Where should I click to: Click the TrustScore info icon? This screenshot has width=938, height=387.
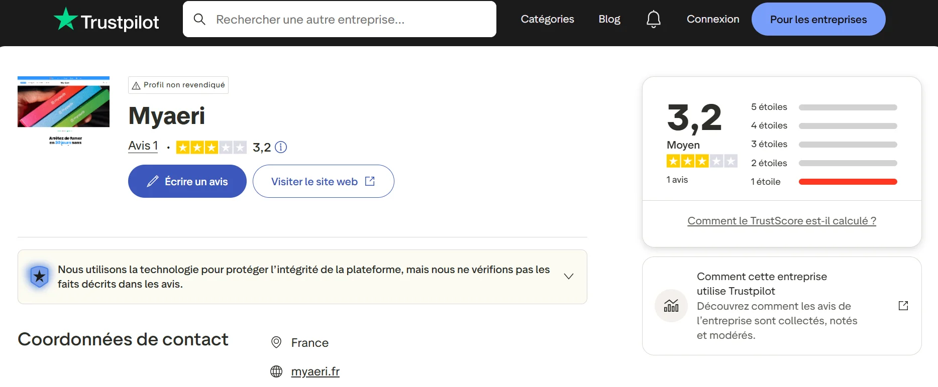tap(281, 147)
